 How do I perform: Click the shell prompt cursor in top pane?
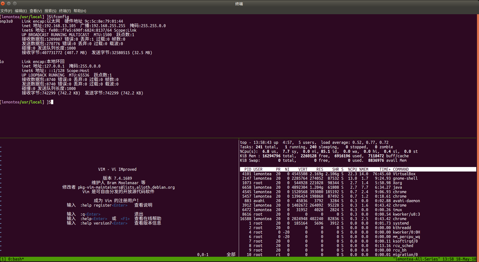[52, 102]
